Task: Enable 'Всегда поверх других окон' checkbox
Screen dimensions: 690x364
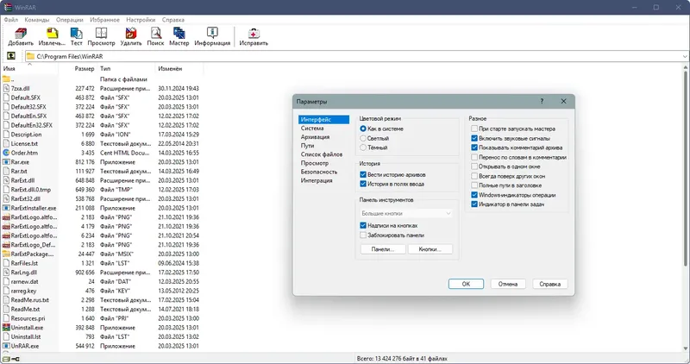Action: tap(474, 176)
